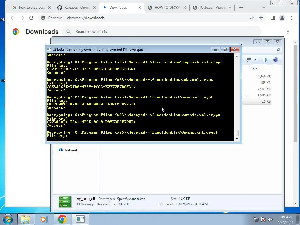Click the console scrollbar thumb
Image resolution: width=300 pixels, height=225 pixels.
(x=237, y=133)
